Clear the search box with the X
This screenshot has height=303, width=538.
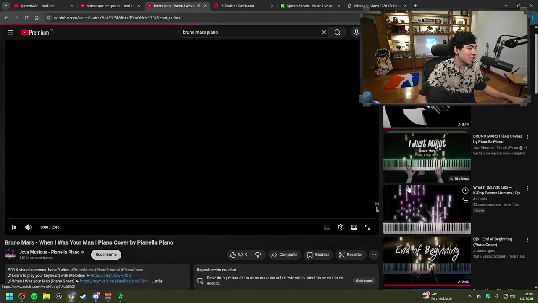pyautogui.click(x=324, y=32)
